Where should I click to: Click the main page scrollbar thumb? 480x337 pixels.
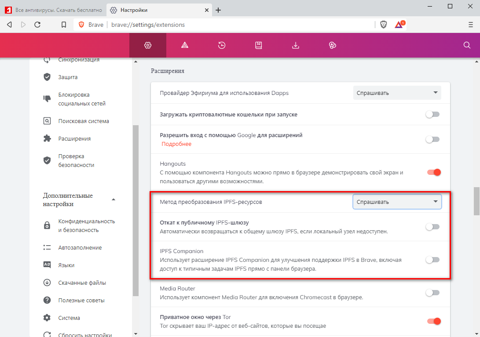click(x=476, y=201)
